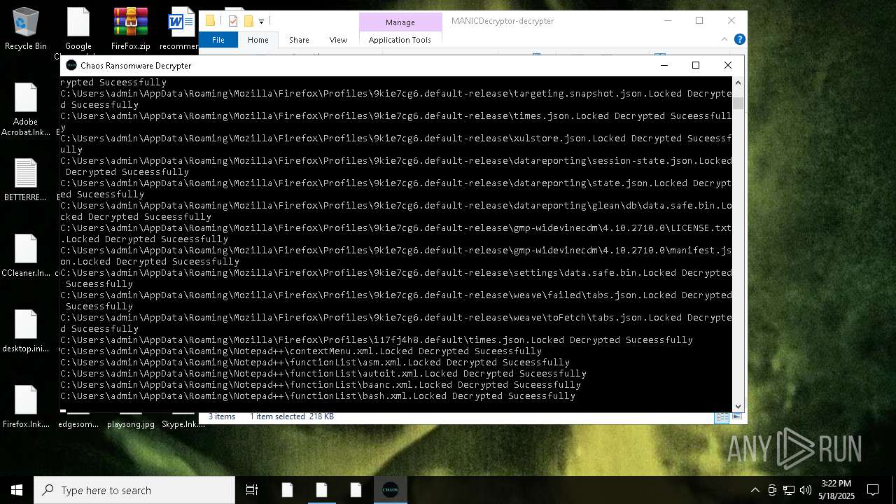Click the New folder icon in Explorer title bar
Screen dimensions: 896x504
(248, 21)
